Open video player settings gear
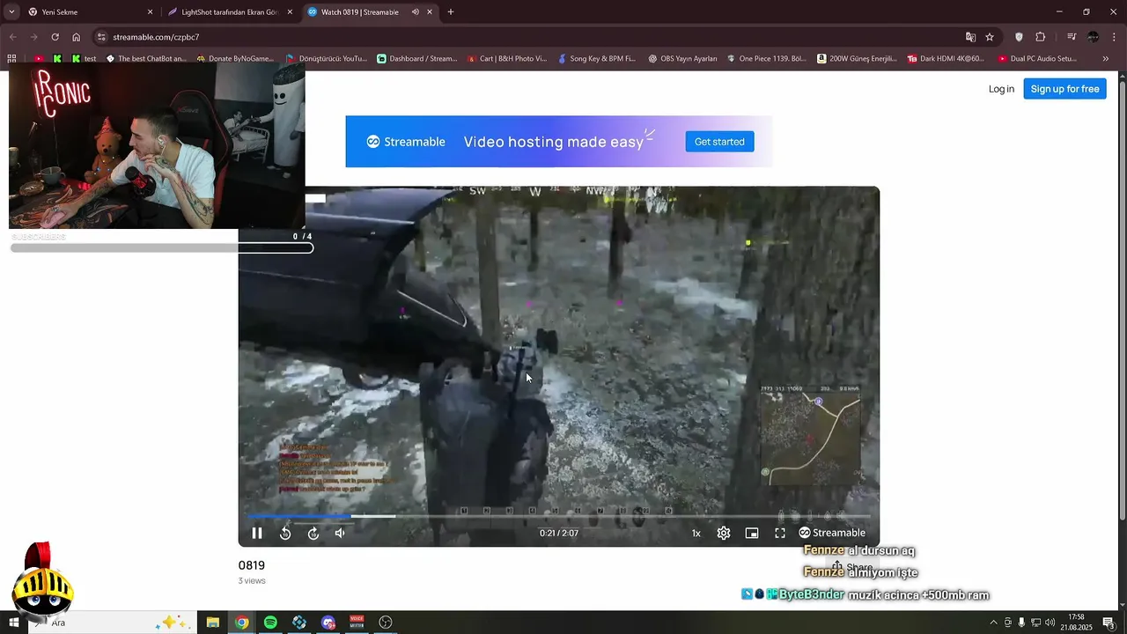This screenshot has width=1127, height=634. (724, 533)
